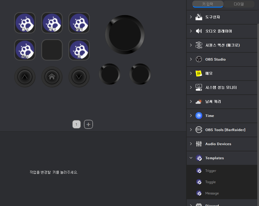Click the paw key labeled 제목
The image size is (259, 206).
[x=52, y=23]
